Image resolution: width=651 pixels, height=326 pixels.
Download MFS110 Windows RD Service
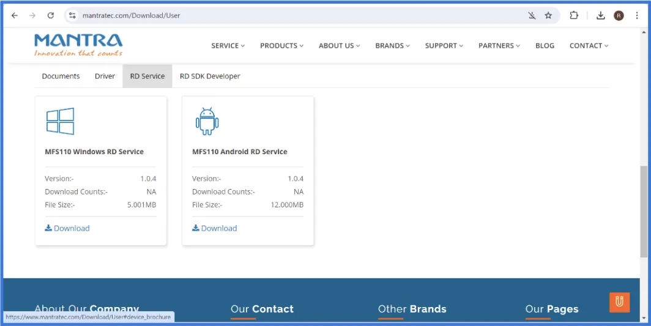click(x=67, y=228)
